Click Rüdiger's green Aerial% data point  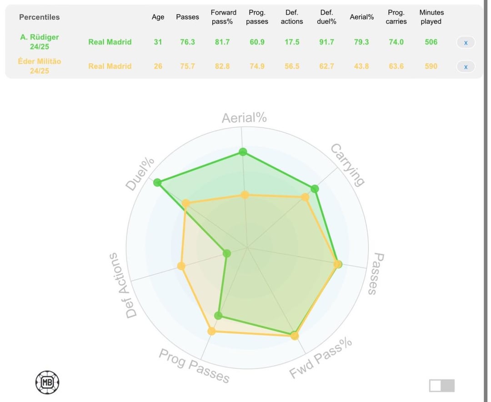click(x=243, y=152)
